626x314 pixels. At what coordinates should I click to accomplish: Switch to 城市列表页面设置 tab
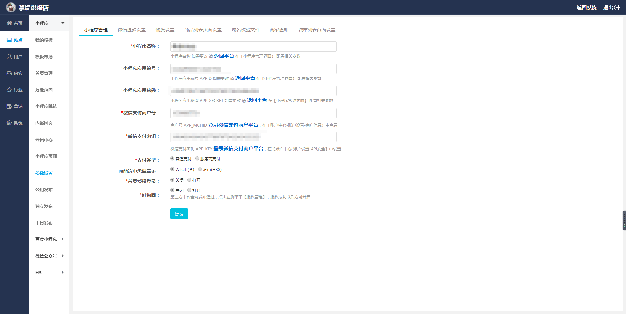tap(317, 30)
